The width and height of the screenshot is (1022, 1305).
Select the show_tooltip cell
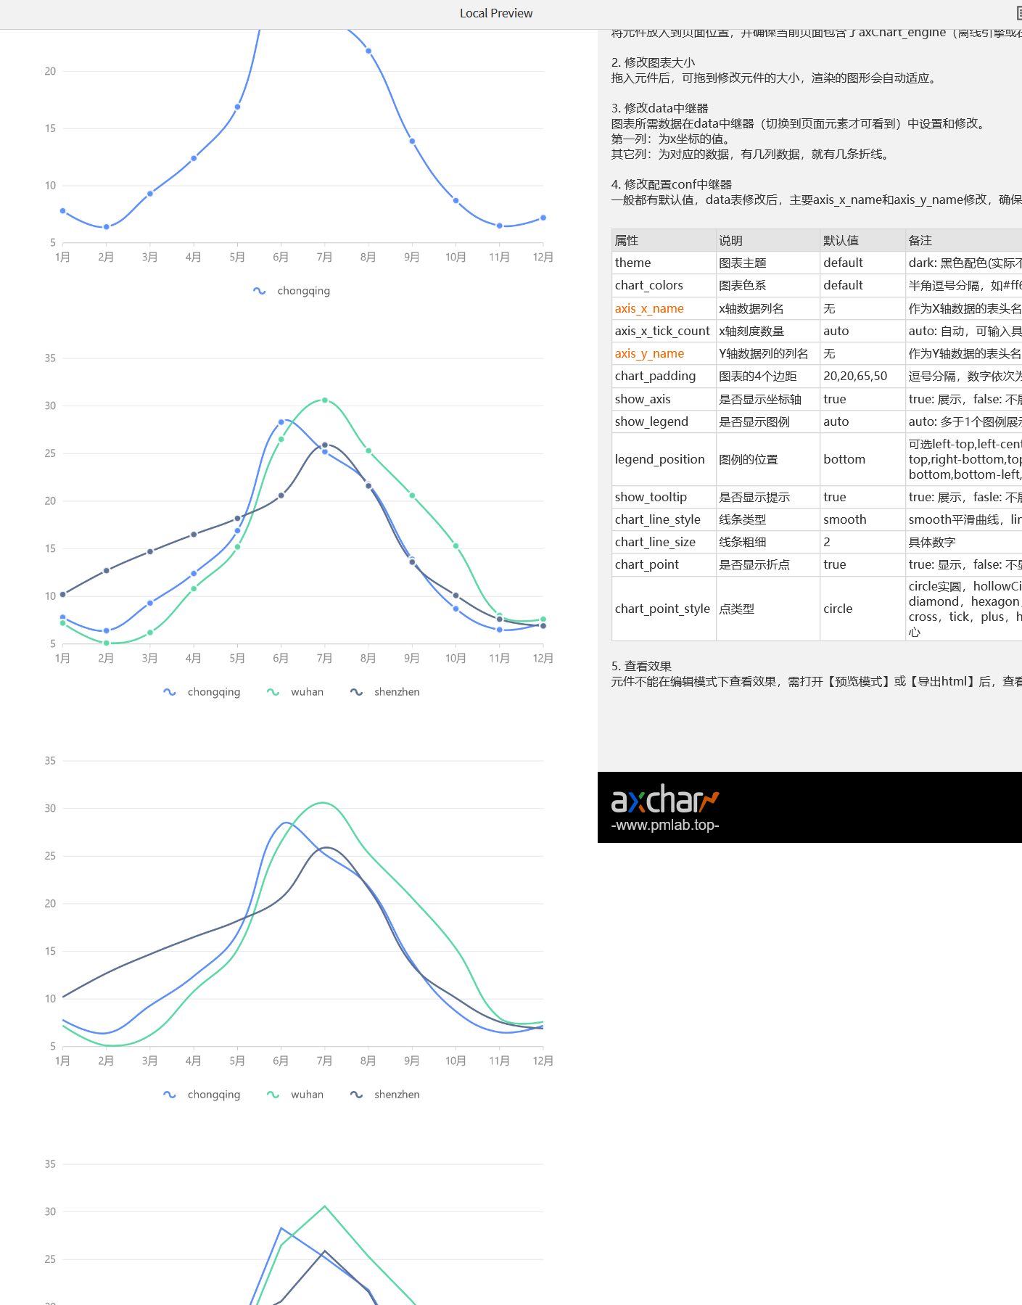click(x=664, y=497)
